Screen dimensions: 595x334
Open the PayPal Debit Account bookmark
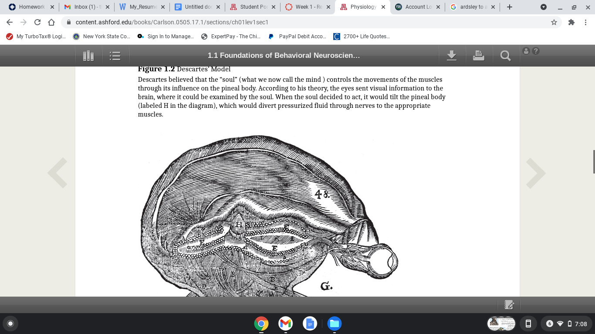point(297,37)
